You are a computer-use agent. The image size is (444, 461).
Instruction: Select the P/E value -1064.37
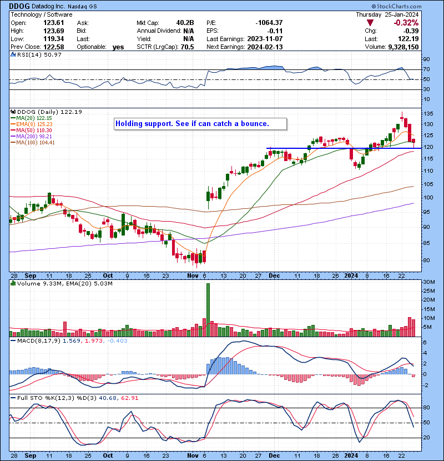(x=269, y=23)
